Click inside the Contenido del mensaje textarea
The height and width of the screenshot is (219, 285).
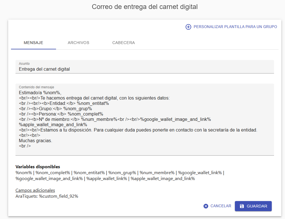(x=145, y=119)
